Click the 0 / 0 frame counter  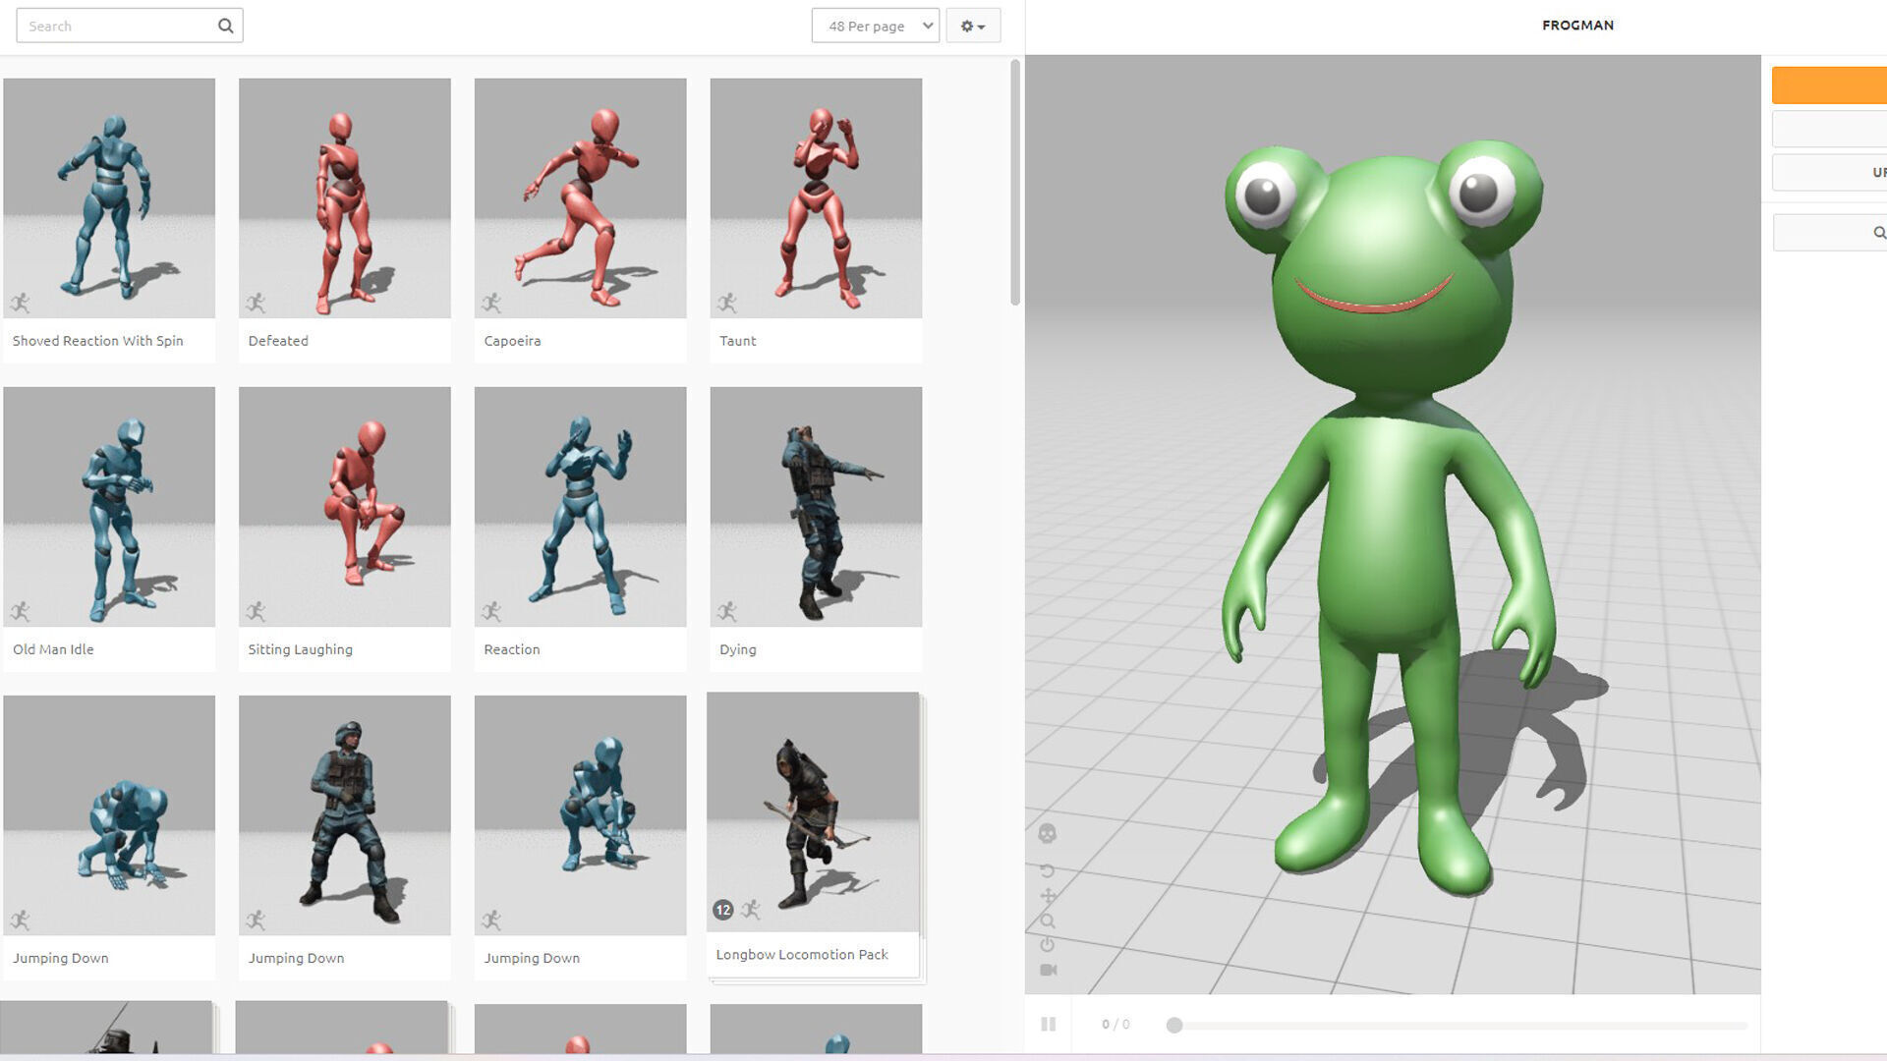(x=1115, y=1025)
